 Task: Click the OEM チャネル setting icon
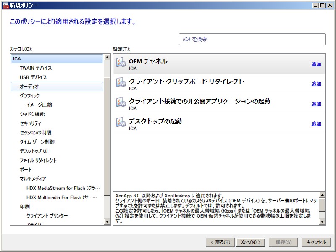pos(121,62)
